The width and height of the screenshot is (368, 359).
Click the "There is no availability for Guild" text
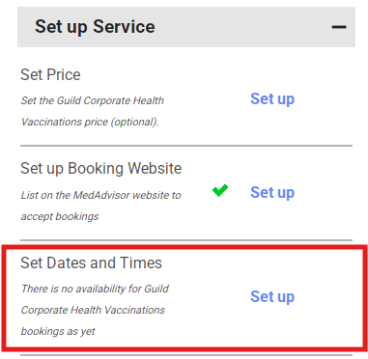[x=95, y=289]
